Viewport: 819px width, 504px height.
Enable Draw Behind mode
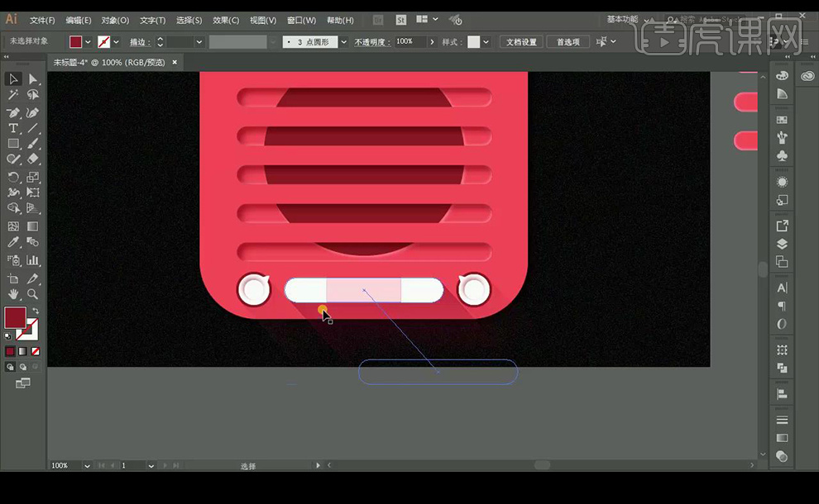click(x=22, y=367)
